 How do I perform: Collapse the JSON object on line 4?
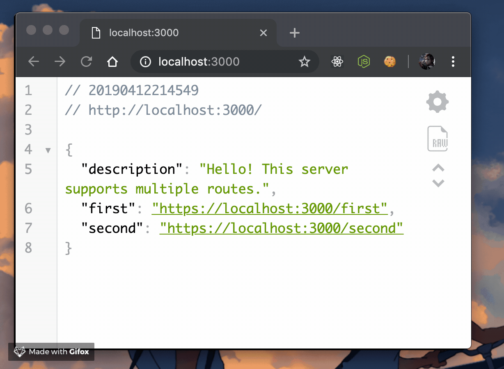point(48,150)
